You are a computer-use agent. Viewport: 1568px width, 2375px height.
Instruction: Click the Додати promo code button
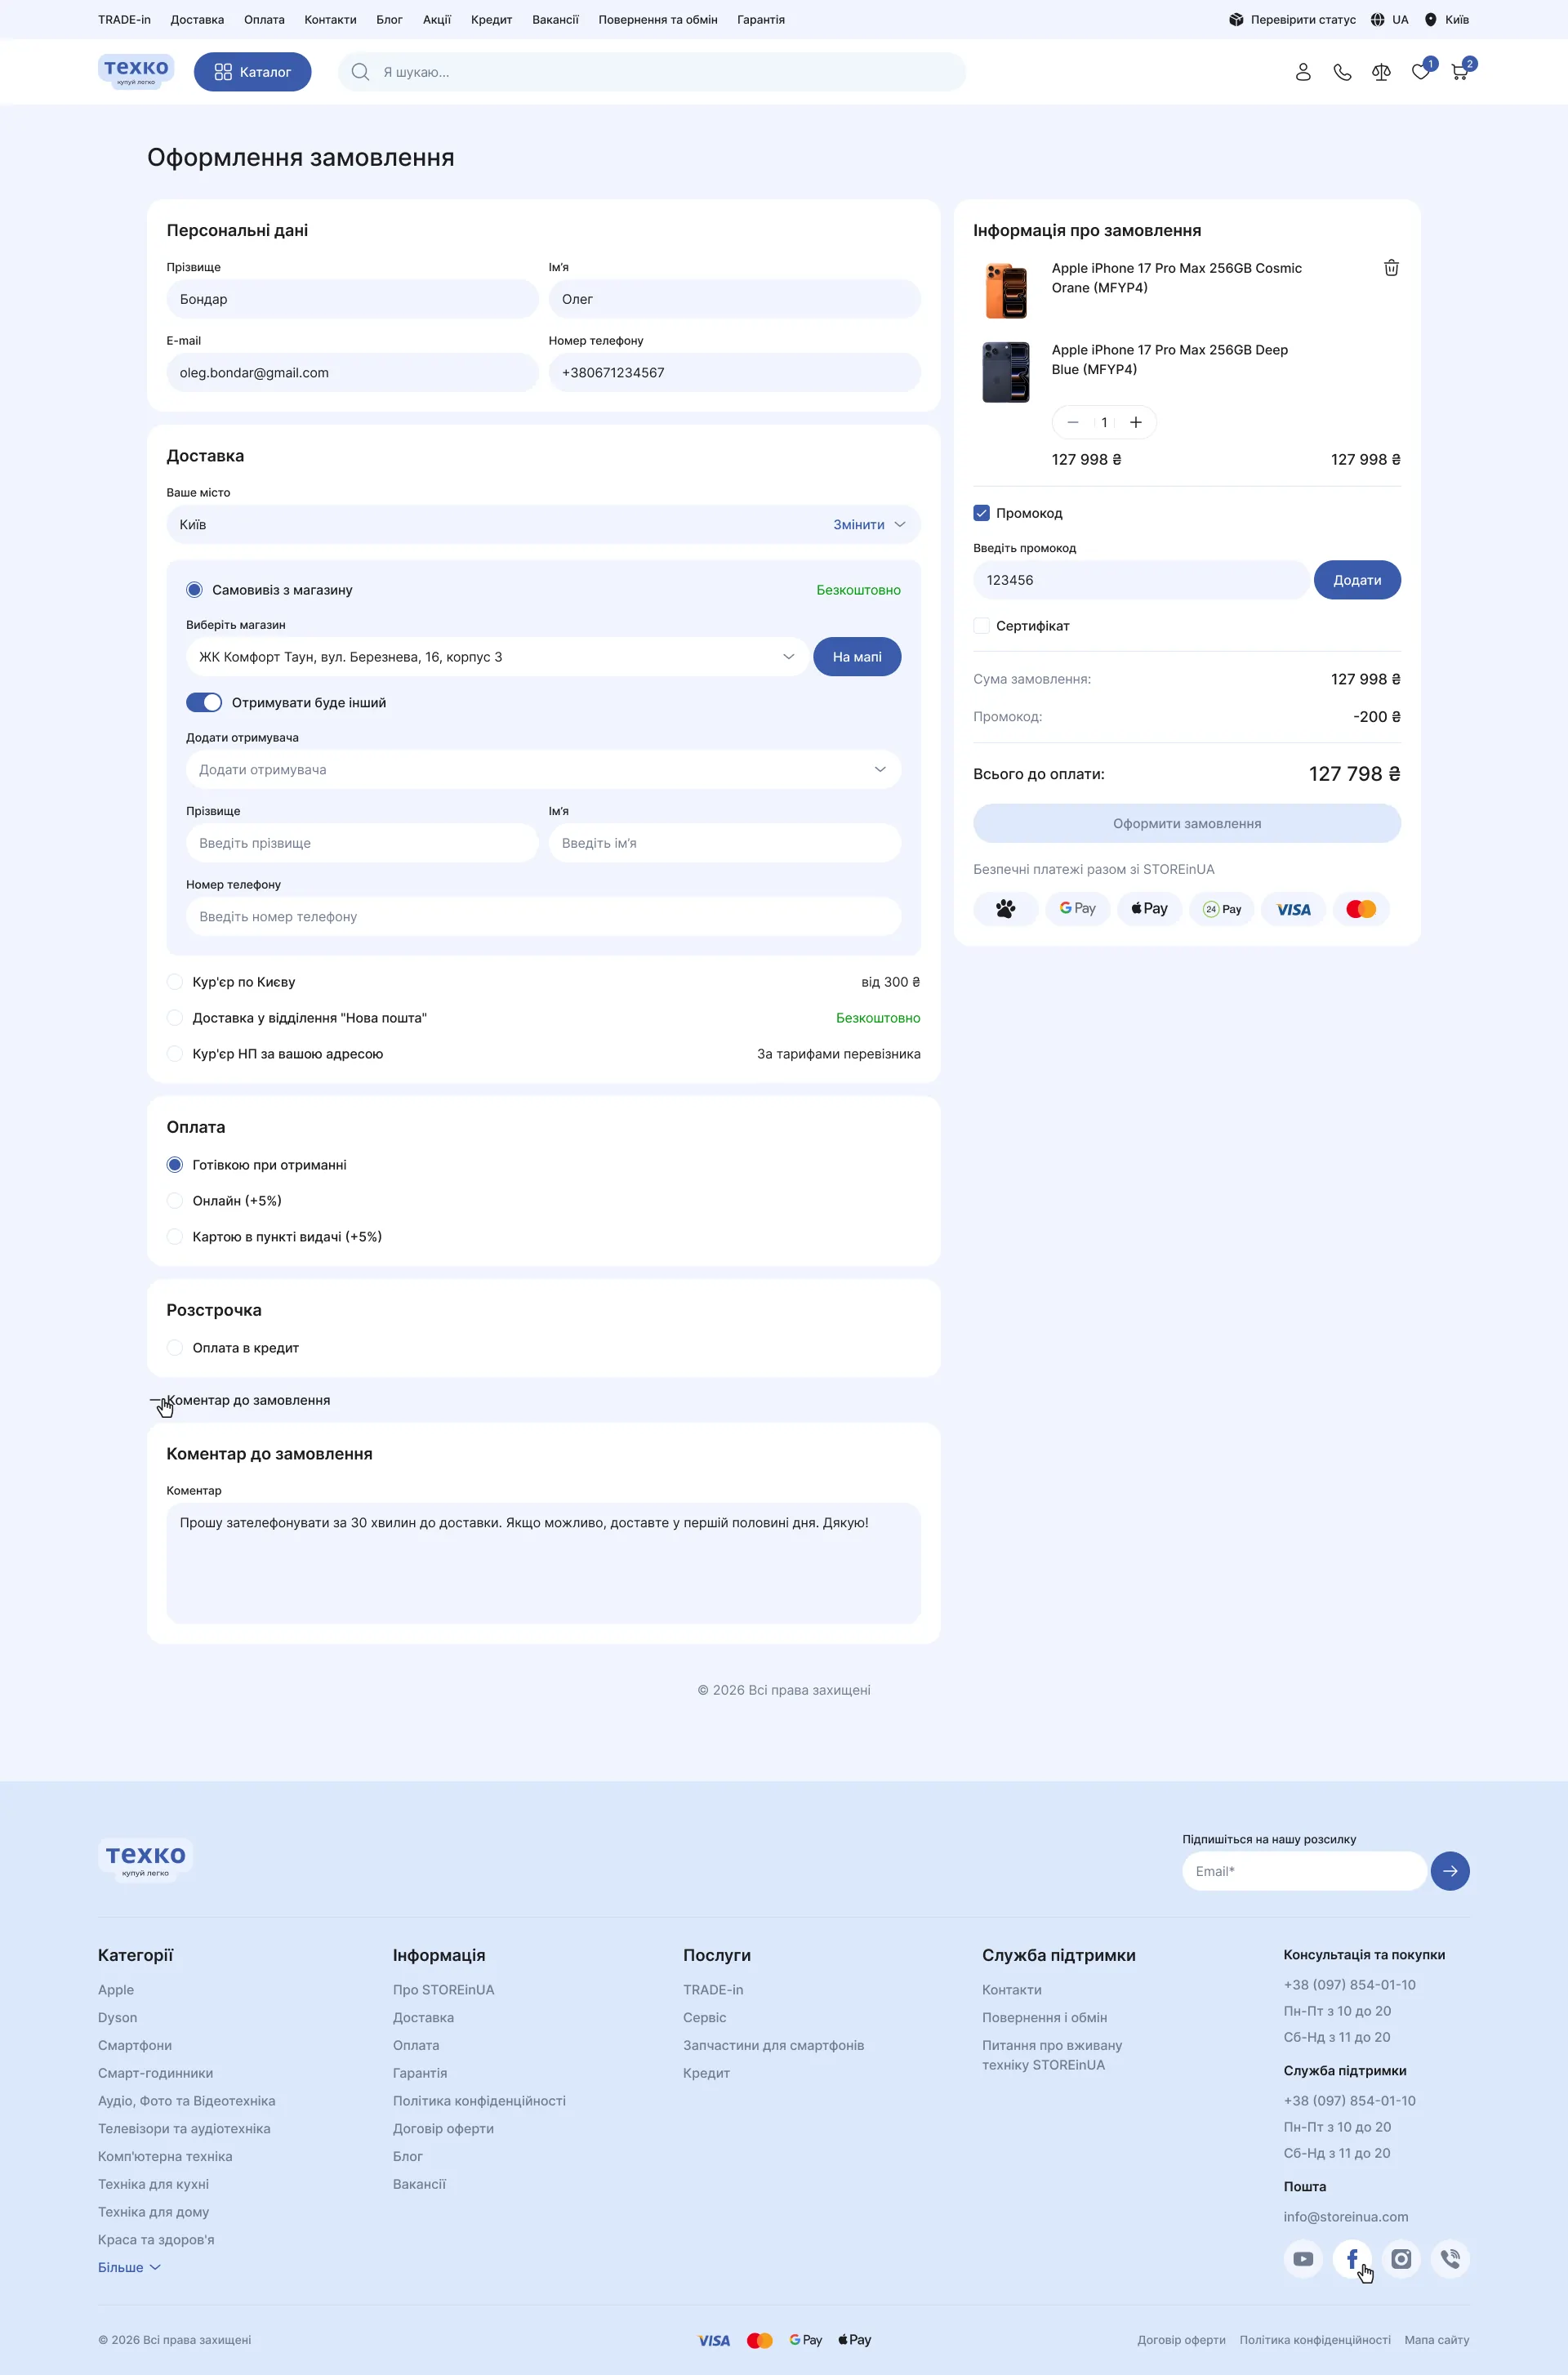[x=1357, y=580]
